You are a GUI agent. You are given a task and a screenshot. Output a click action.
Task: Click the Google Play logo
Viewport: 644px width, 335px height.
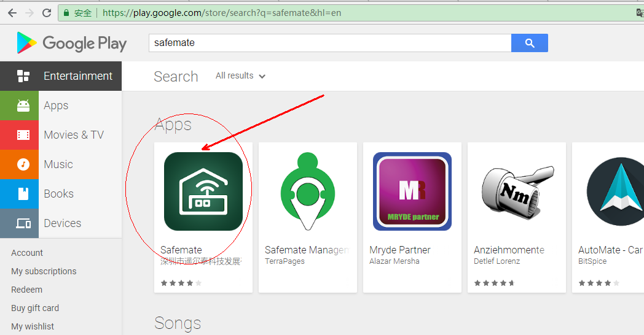click(x=71, y=43)
